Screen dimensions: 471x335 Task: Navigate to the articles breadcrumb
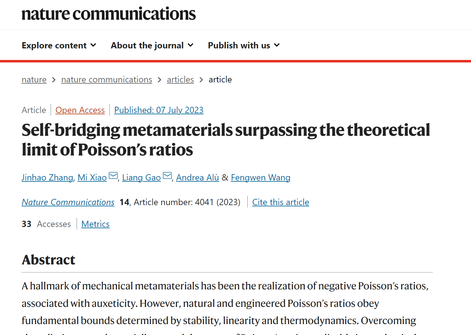[x=180, y=80]
